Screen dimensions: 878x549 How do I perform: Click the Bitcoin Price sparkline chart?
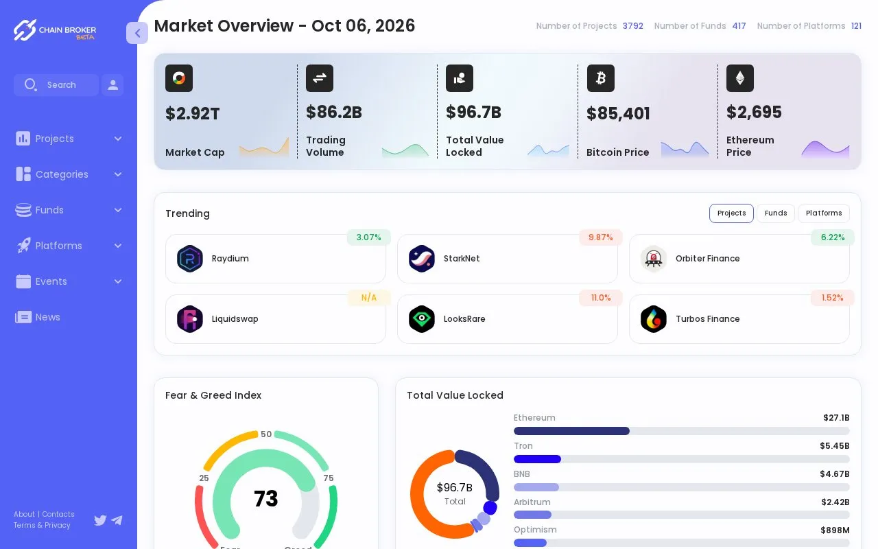click(685, 149)
